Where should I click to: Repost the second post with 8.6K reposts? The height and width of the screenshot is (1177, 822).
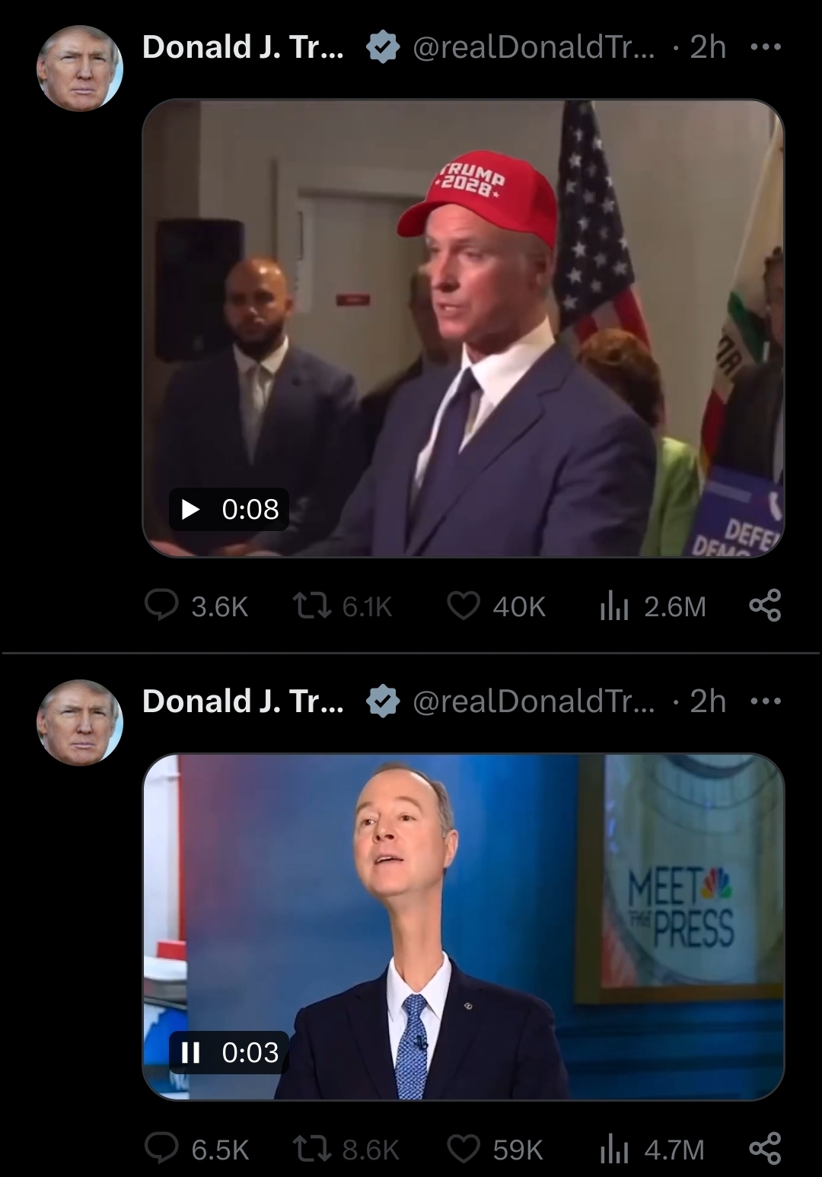[x=346, y=1149]
